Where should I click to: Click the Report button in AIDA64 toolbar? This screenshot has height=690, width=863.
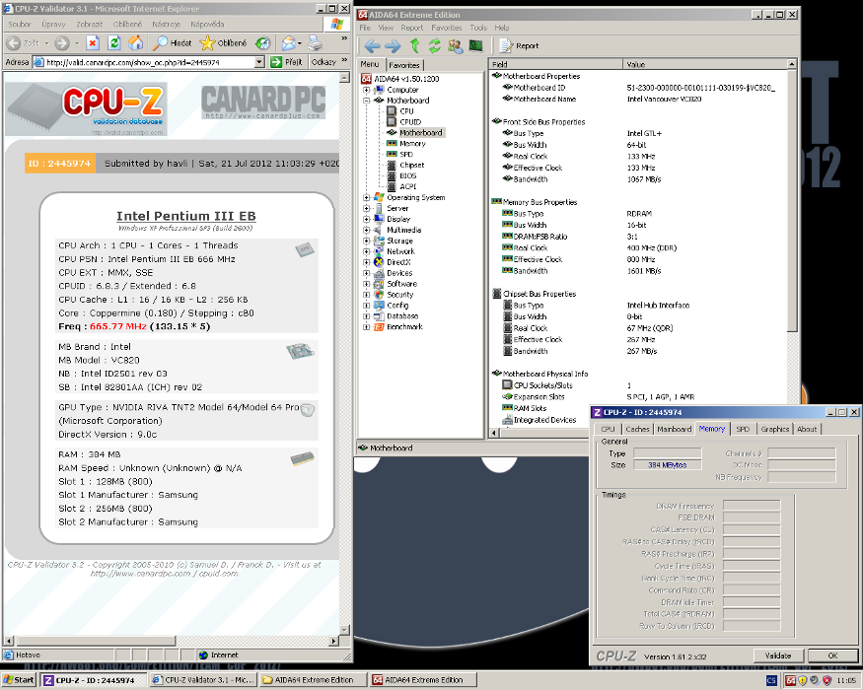pyautogui.click(x=520, y=46)
